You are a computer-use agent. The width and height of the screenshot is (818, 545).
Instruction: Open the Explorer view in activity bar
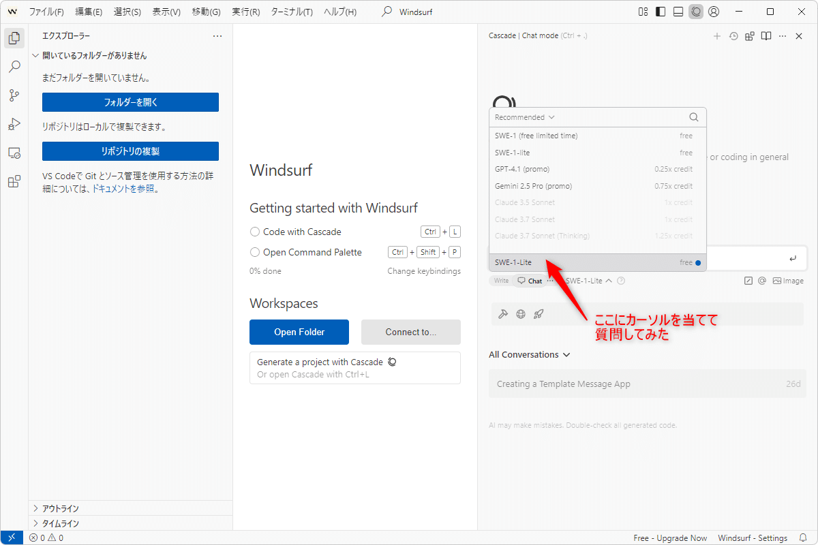point(14,38)
